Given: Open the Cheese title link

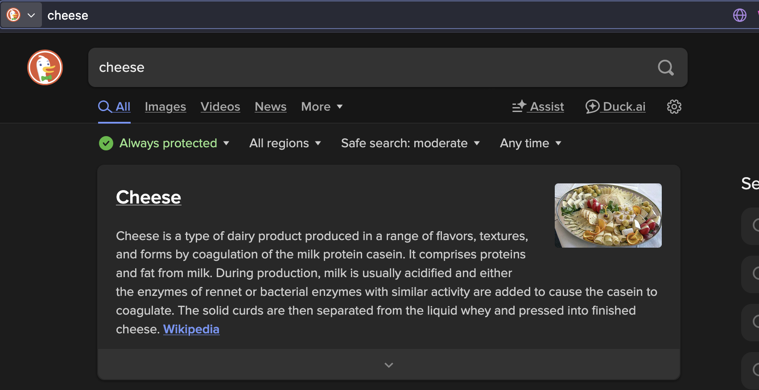Looking at the screenshot, I should tap(148, 197).
